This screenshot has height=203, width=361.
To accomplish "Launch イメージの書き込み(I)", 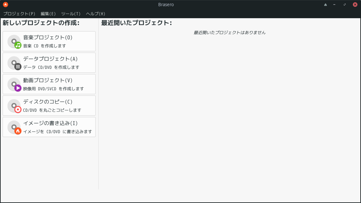I will (49, 127).
